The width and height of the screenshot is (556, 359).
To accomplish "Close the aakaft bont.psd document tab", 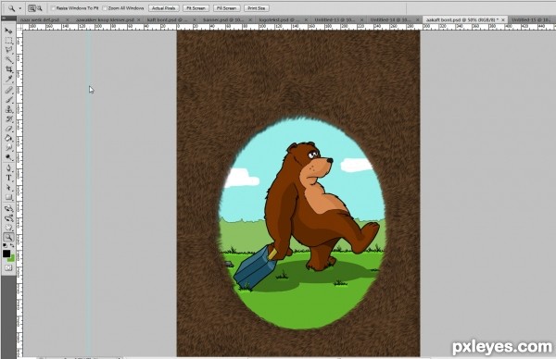I will (503, 19).
